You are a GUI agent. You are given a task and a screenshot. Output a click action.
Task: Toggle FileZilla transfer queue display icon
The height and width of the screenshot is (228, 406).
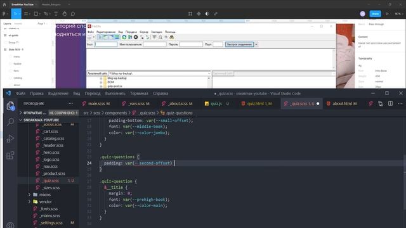click(x=117, y=37)
